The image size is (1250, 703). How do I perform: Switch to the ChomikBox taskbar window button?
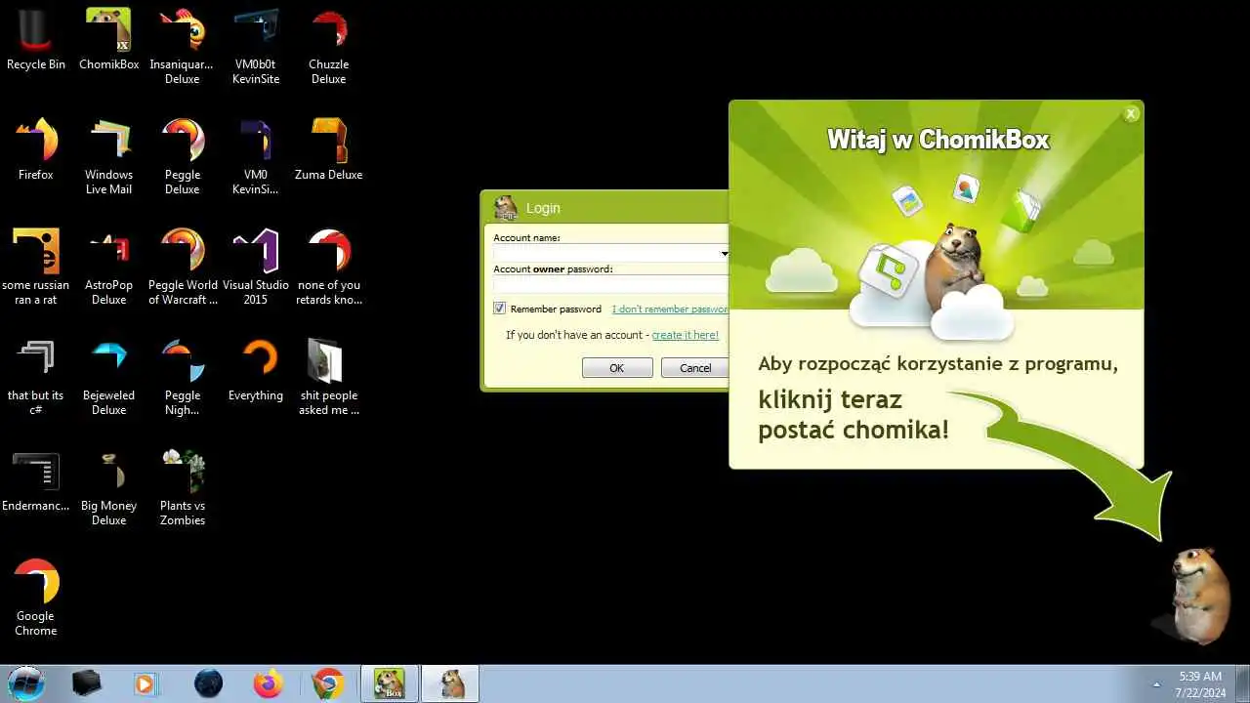[390, 683]
